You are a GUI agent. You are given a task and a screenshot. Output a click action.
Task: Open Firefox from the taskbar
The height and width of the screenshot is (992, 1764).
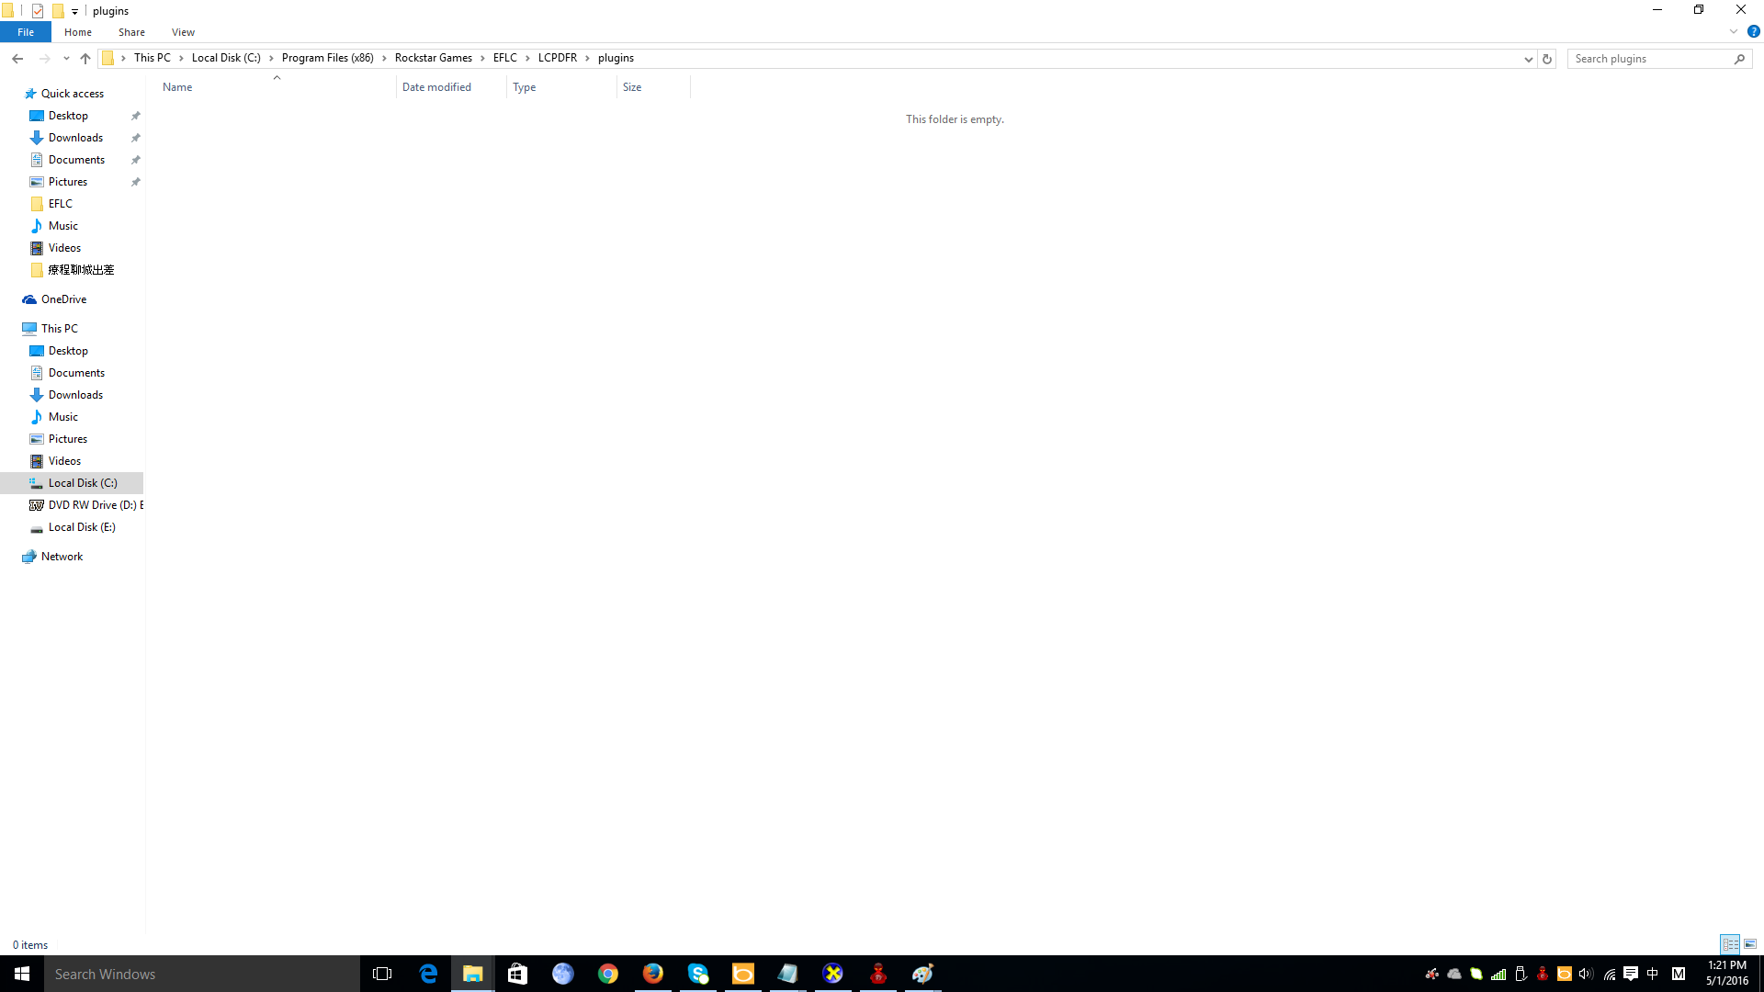coord(652,974)
